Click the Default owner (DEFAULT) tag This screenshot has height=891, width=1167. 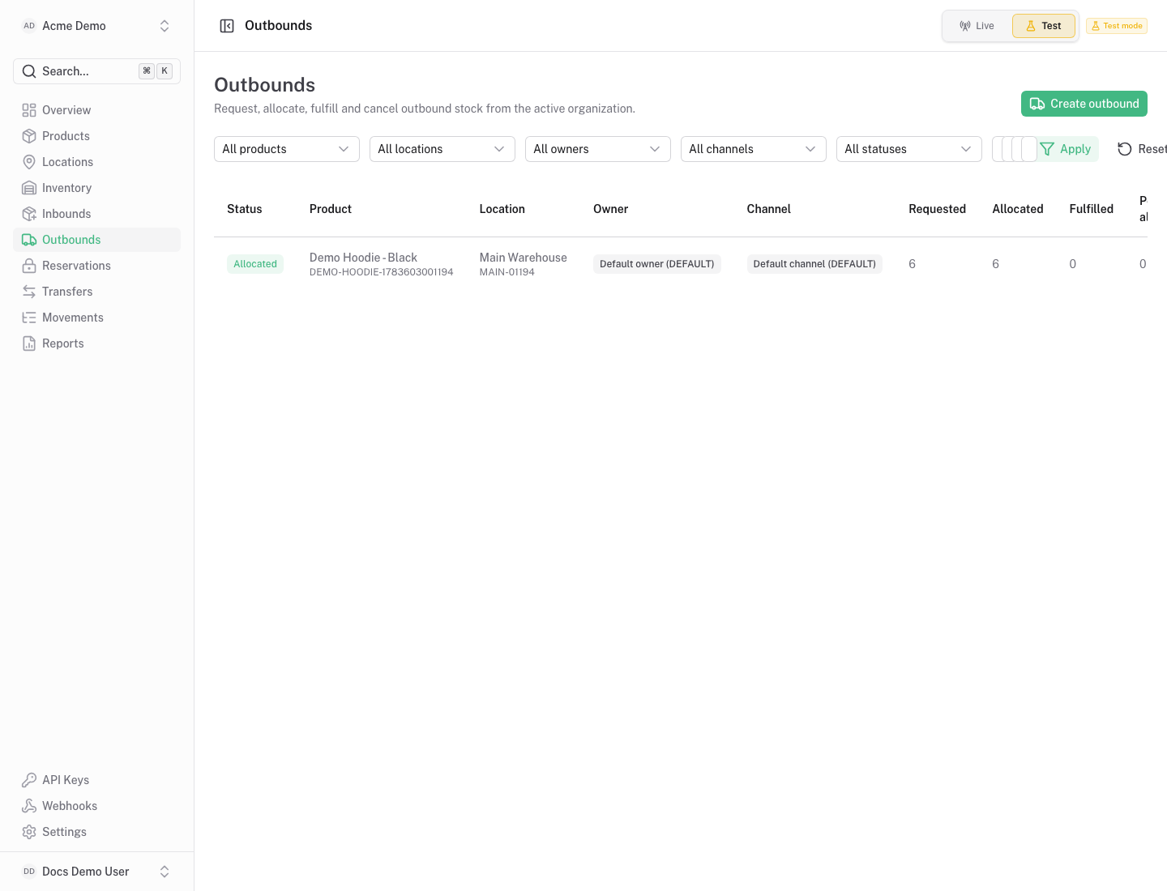click(x=656, y=264)
